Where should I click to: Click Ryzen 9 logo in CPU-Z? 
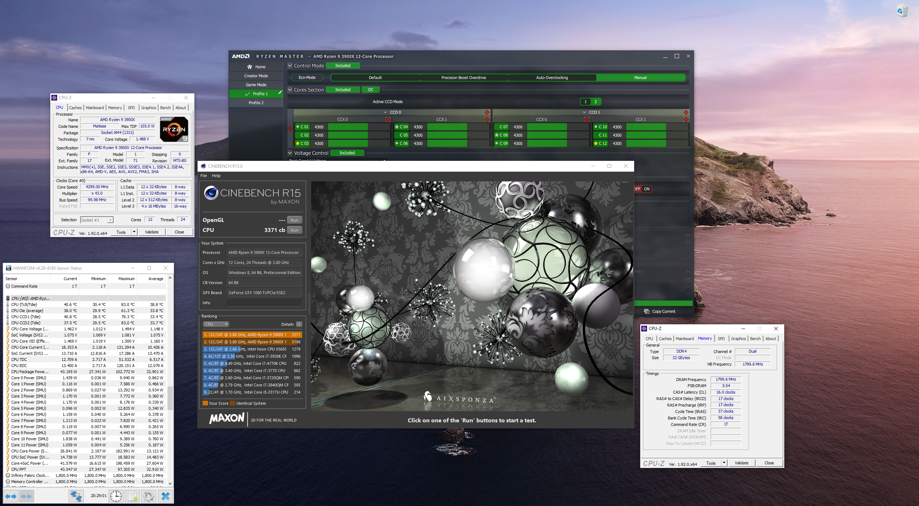(174, 129)
